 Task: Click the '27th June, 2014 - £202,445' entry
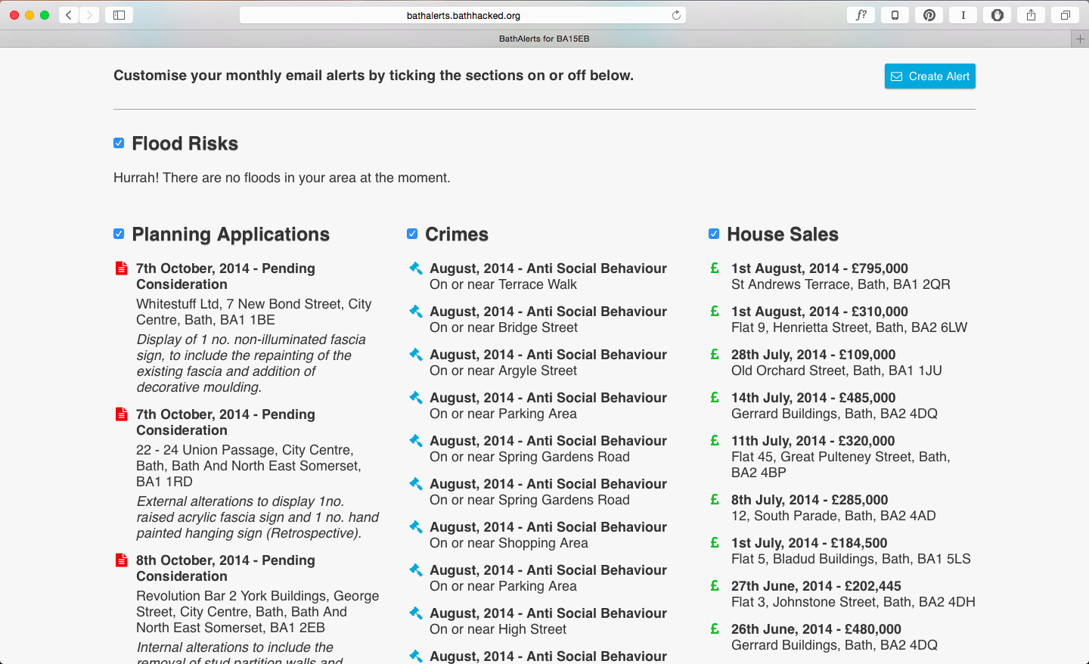coord(816,586)
